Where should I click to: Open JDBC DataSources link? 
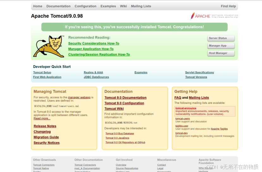[96, 77]
